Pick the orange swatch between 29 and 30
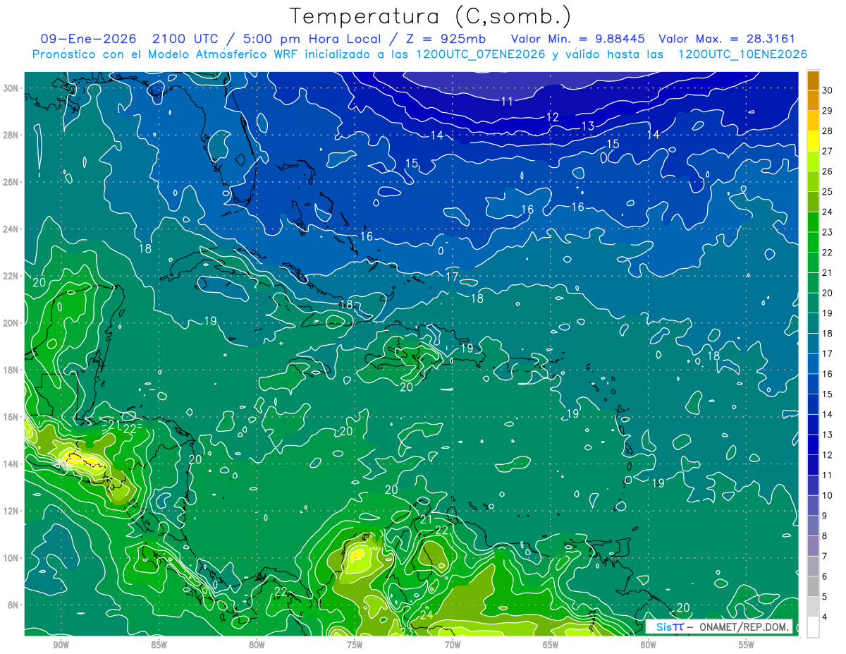This screenshot has height=654, width=846. (x=814, y=101)
